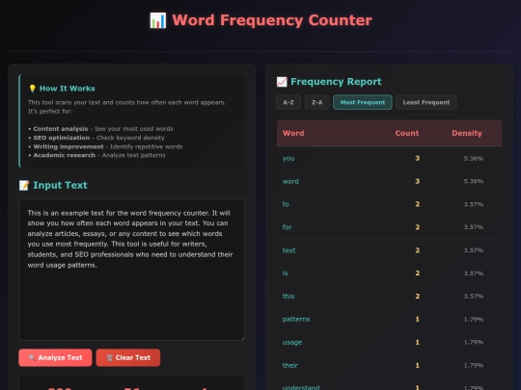
Task: Click the Clear Text button
Action: (x=128, y=357)
